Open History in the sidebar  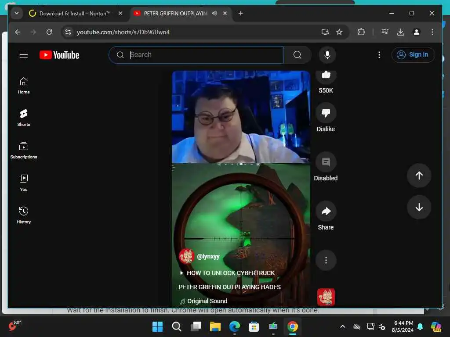pos(24,215)
